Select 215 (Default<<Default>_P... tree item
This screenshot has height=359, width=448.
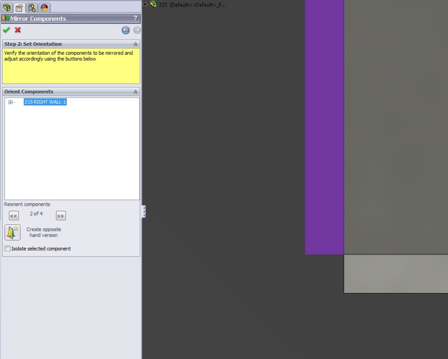point(192,5)
